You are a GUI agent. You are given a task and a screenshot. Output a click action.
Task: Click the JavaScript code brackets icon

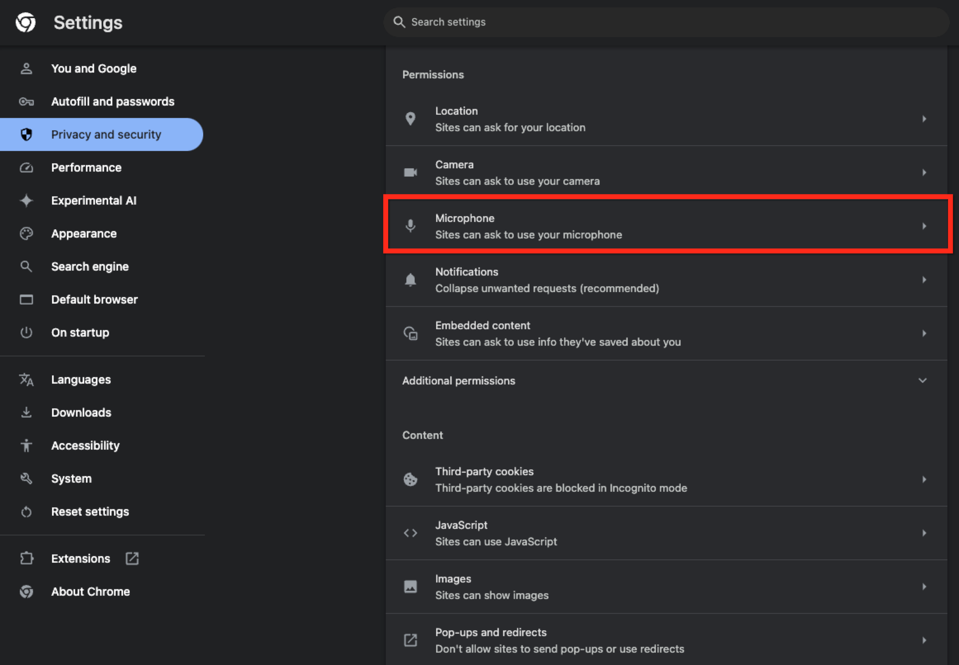click(x=411, y=533)
